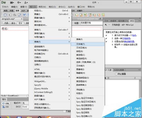Viewport: 142px width, 118px height.
Task: Open the 修改(M) menu
Action: (x=42, y=7)
